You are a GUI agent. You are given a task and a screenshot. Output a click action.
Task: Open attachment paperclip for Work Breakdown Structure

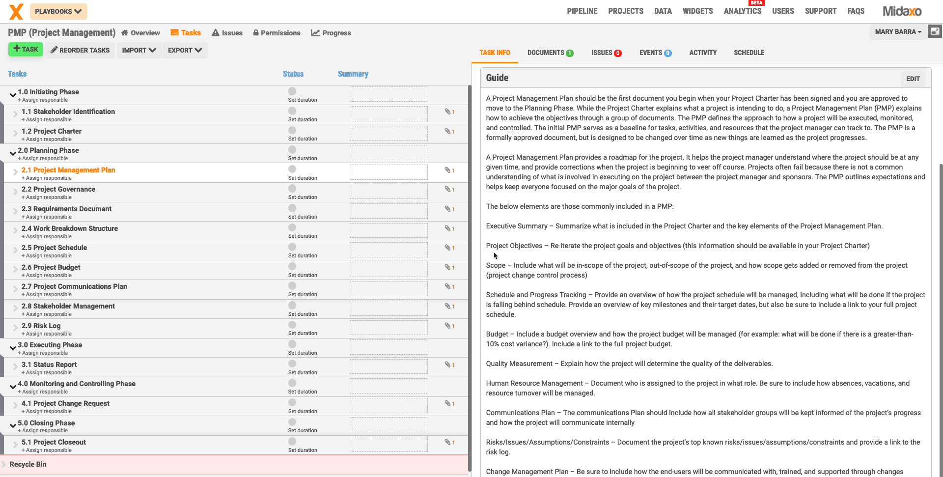[x=448, y=228]
